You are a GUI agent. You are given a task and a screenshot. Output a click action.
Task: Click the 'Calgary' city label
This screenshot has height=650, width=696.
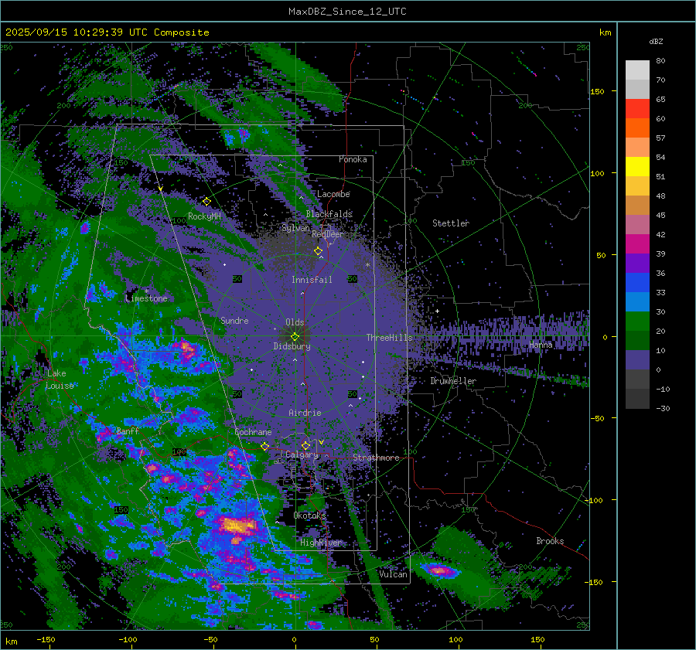[302, 454]
